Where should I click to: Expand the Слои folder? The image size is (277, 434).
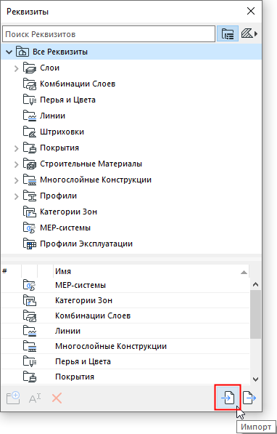tap(16, 68)
